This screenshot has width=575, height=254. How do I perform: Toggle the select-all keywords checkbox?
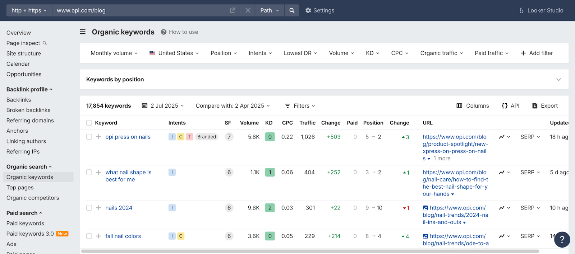click(x=89, y=123)
